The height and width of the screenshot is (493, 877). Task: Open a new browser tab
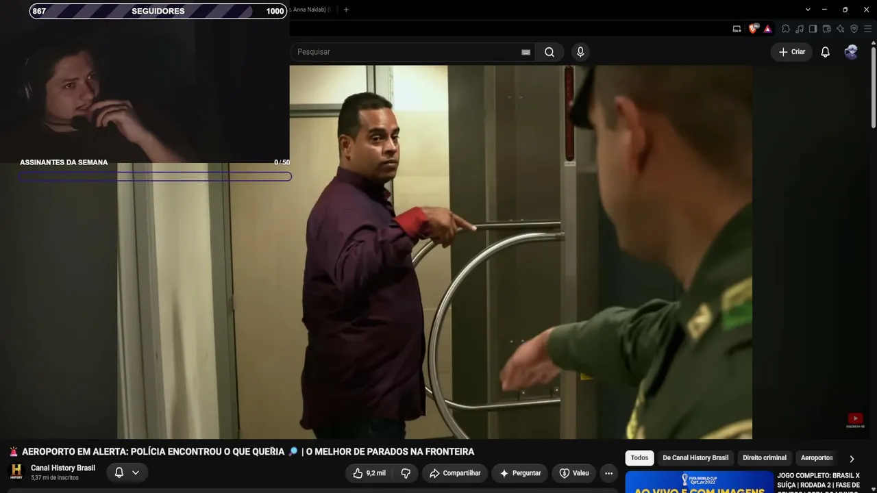pyautogui.click(x=346, y=10)
